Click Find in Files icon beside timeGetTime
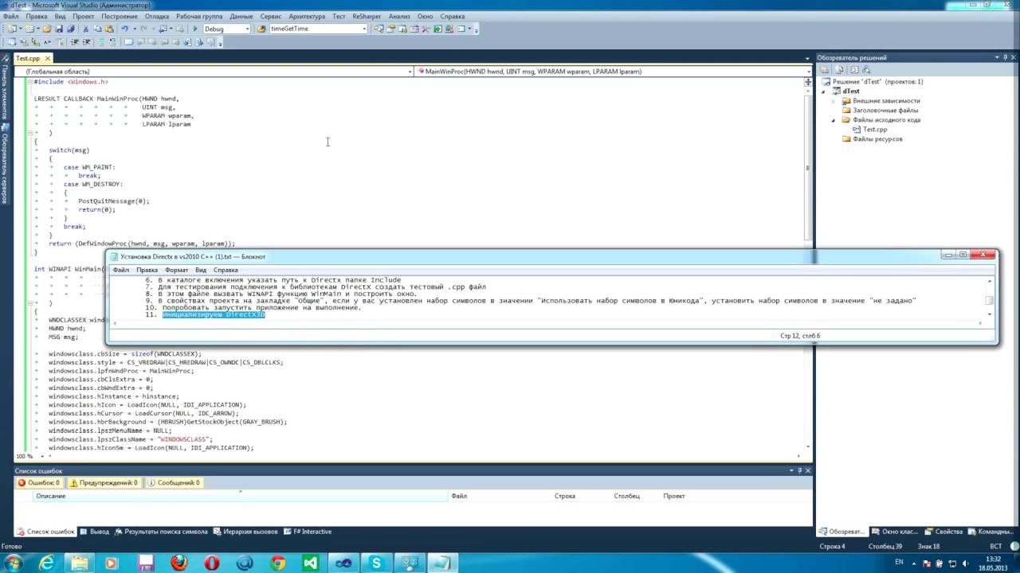This screenshot has width=1020, height=573. tap(261, 29)
